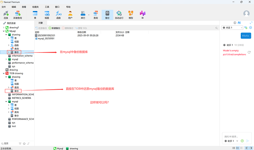254x150 pixels.
Task: Open the 编辑 menu
Action: coord(14,7)
